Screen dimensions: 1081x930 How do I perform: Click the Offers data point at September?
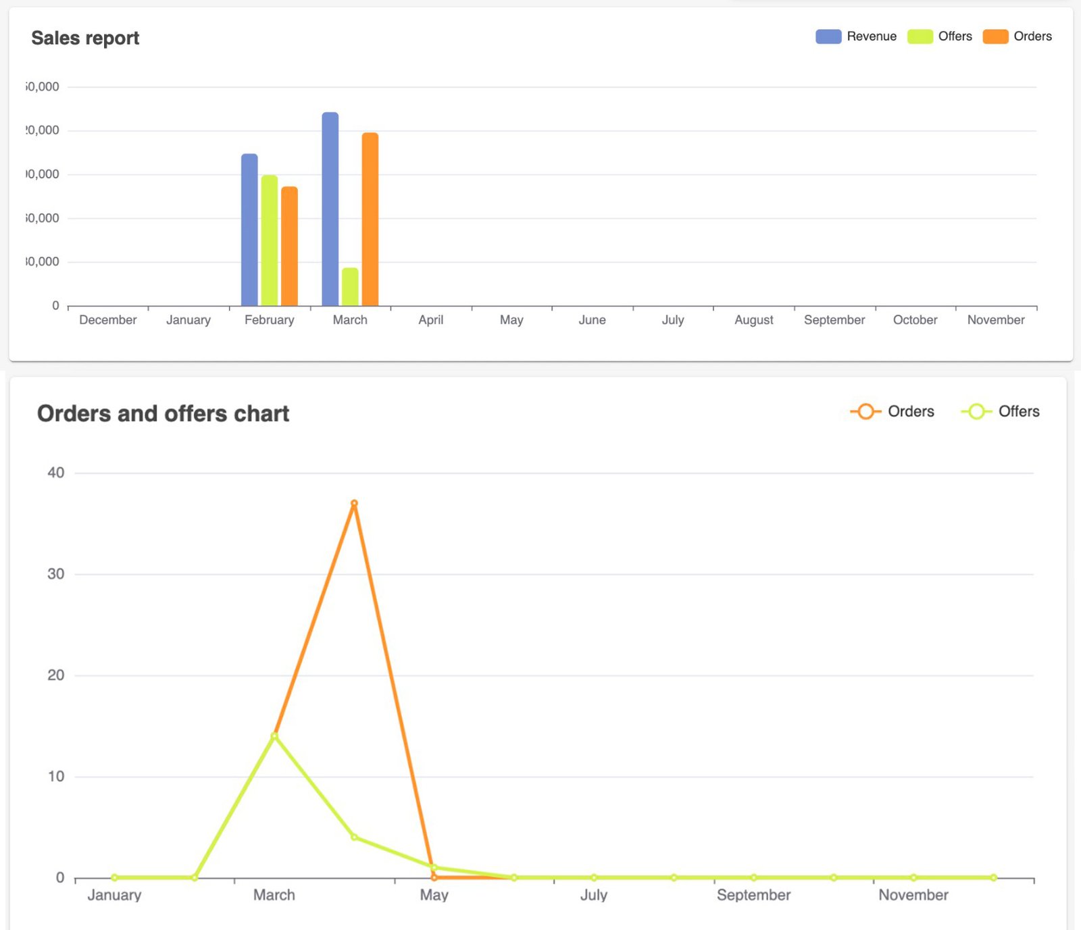tap(753, 877)
